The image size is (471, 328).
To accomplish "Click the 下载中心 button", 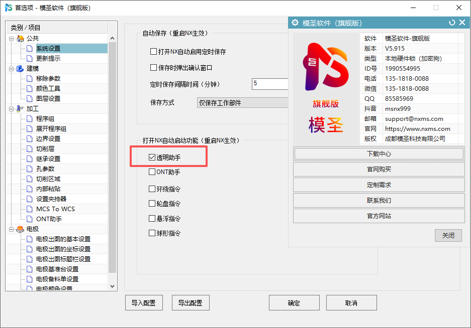I will coord(379,154).
